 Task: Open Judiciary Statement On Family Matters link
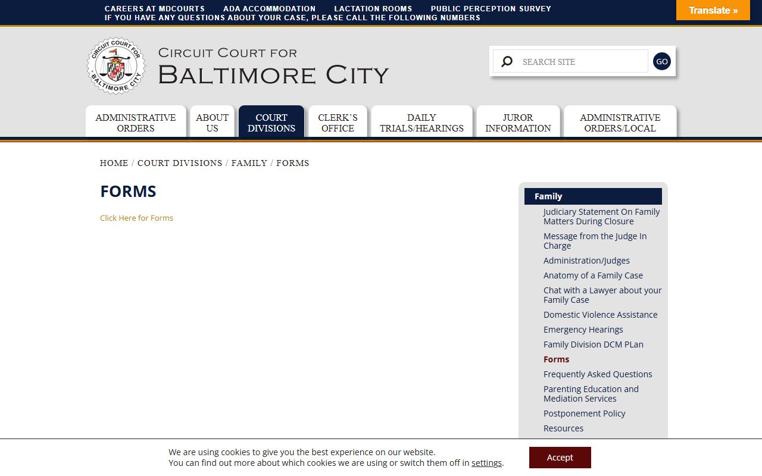(x=602, y=217)
